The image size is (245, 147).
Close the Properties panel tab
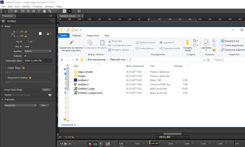pos(15,16)
